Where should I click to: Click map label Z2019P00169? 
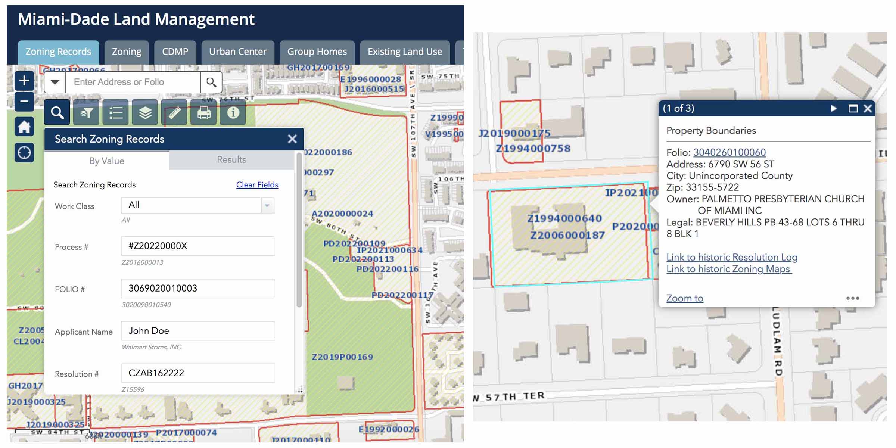(x=342, y=357)
